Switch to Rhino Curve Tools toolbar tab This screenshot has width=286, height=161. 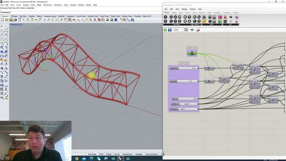coord(81,16)
